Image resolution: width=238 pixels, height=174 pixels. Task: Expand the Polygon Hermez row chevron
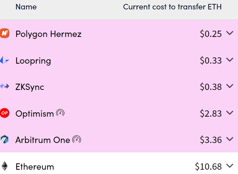(x=230, y=34)
